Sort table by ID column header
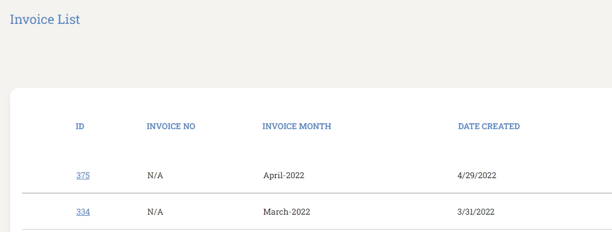The height and width of the screenshot is (232, 612). [x=79, y=127]
